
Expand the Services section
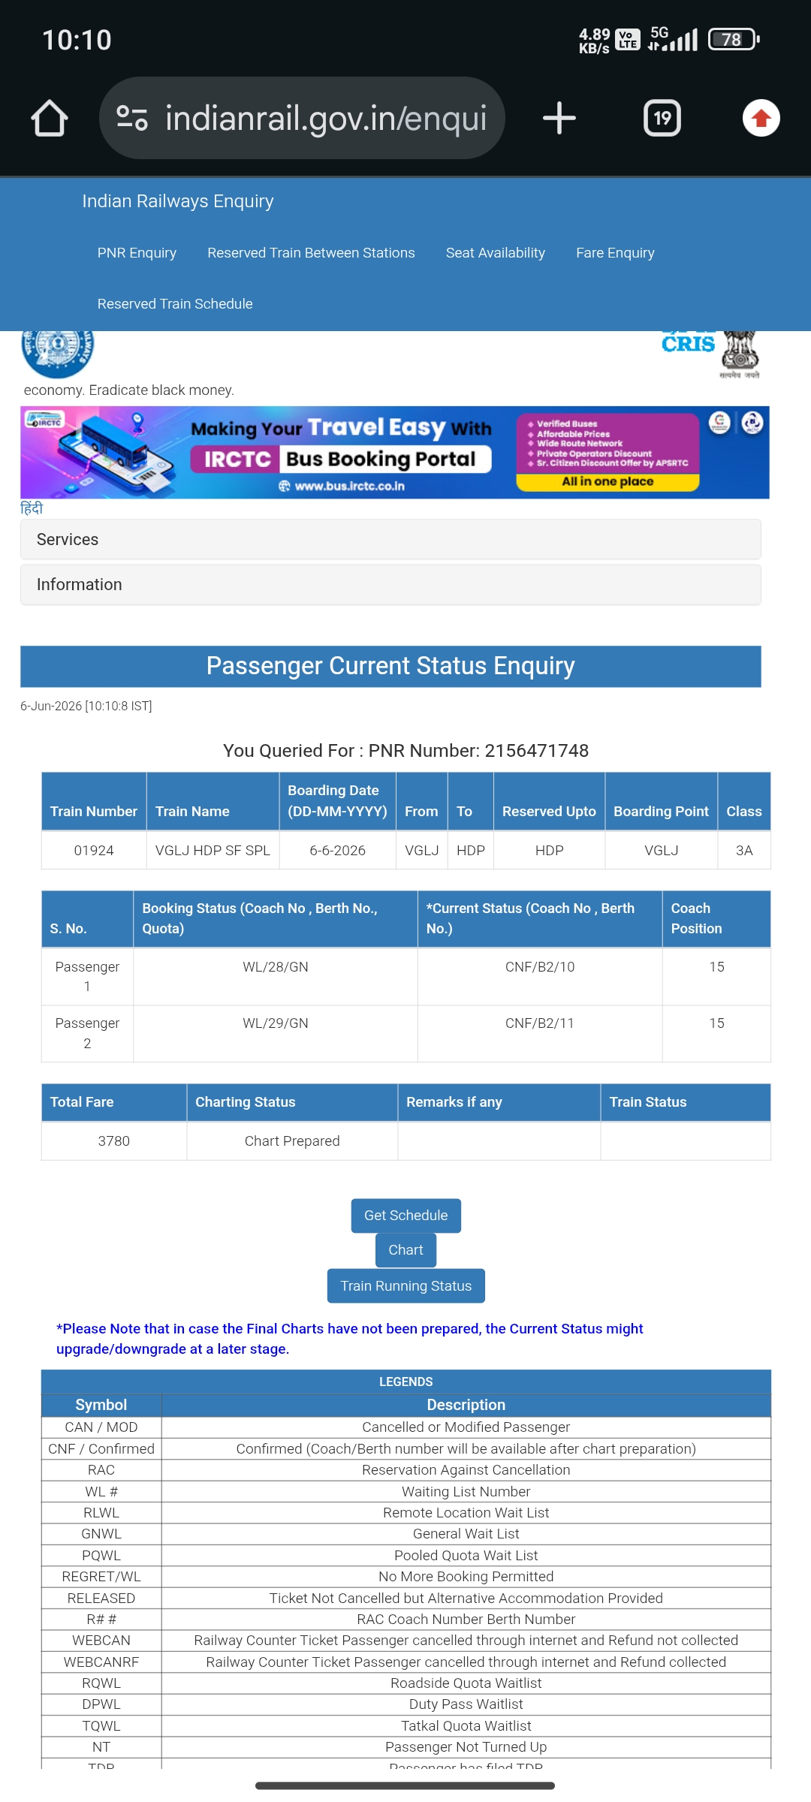point(390,539)
